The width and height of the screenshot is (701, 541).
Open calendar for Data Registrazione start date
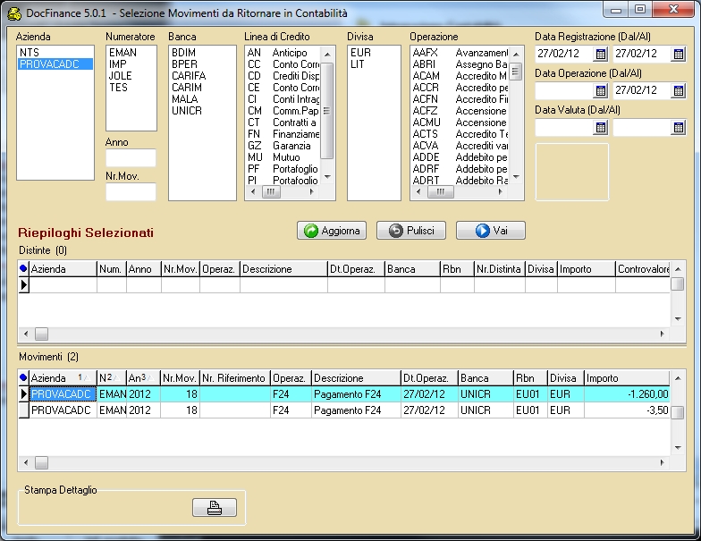pyautogui.click(x=600, y=55)
